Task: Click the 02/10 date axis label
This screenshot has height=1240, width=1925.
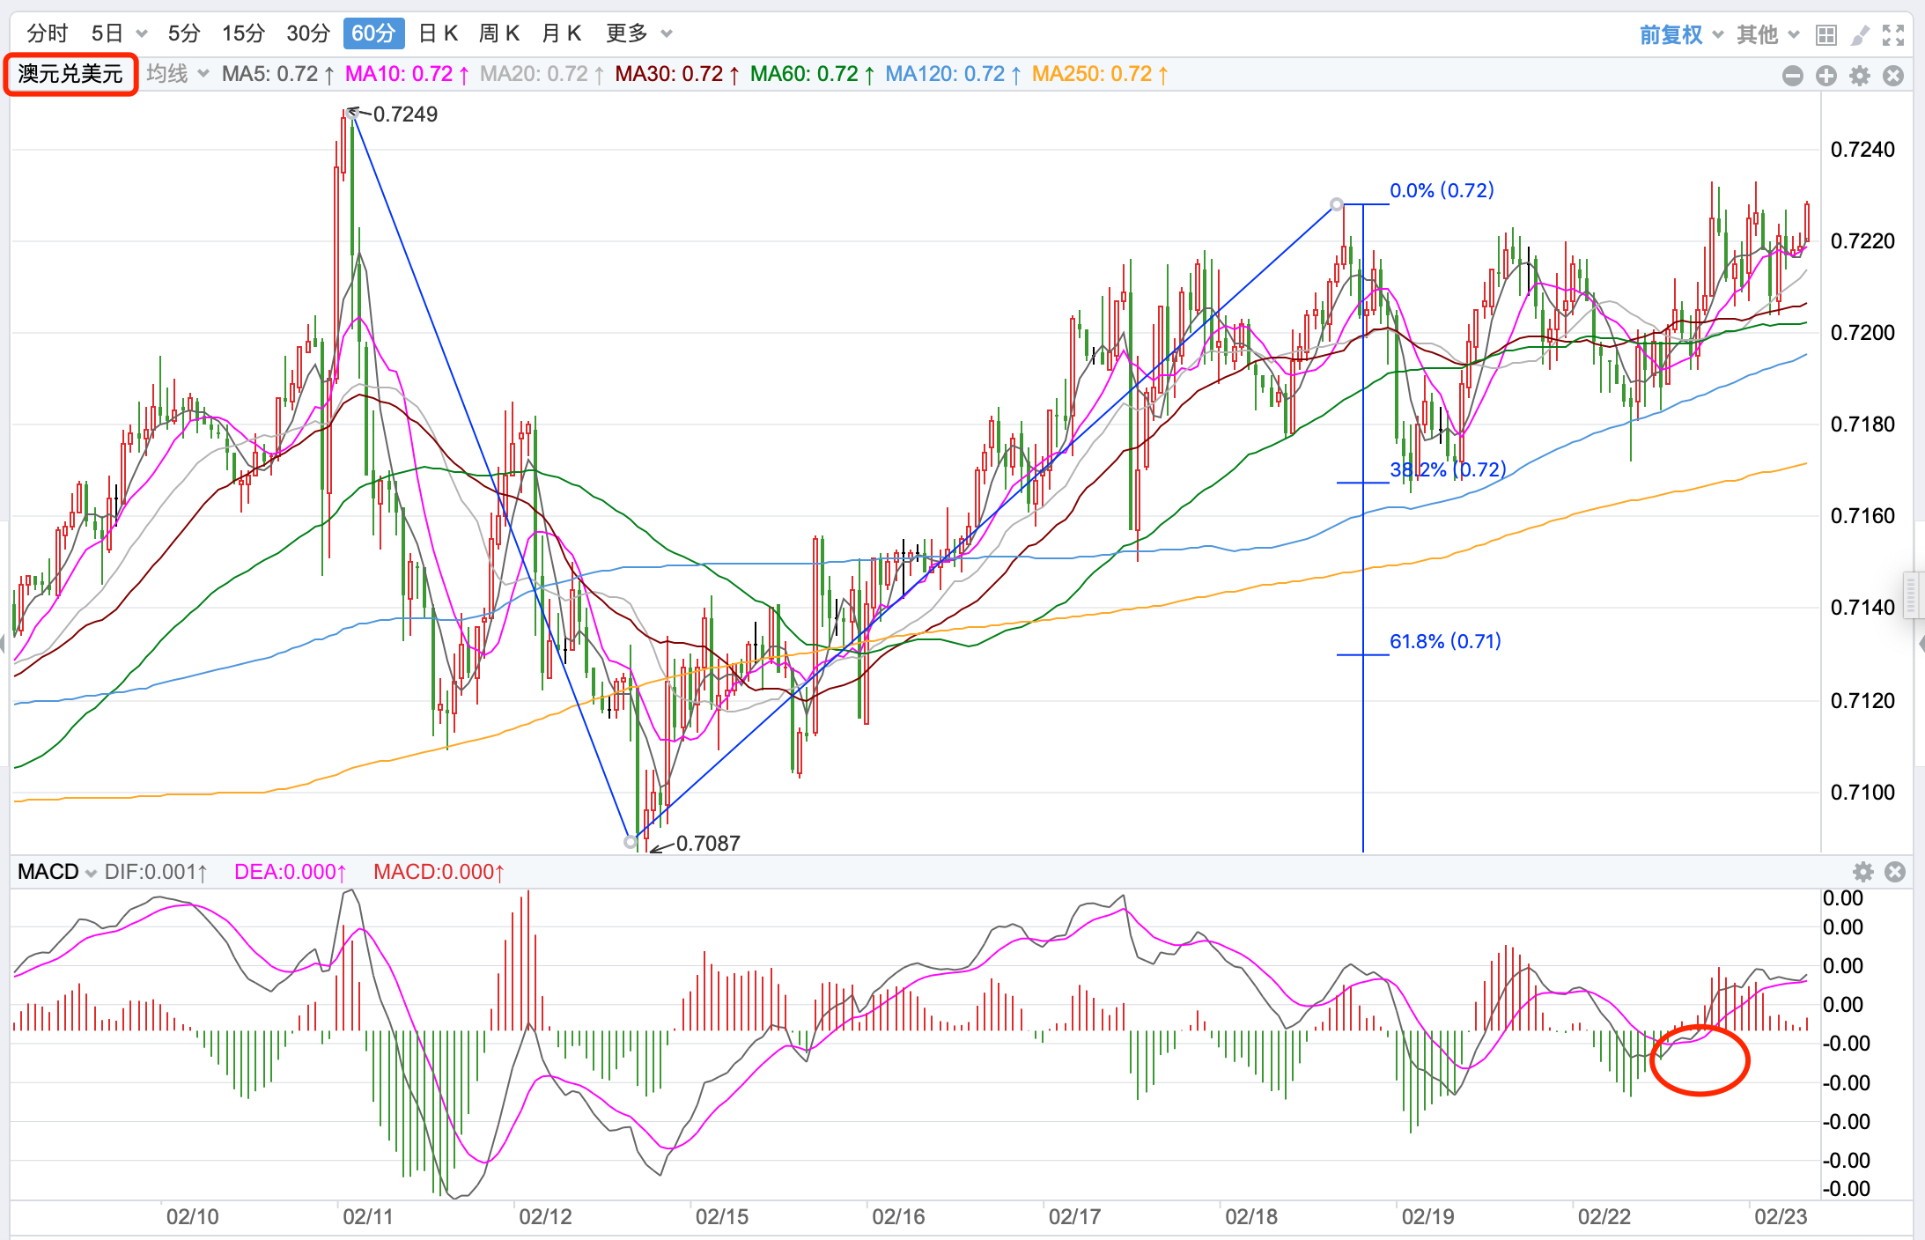Action: coord(193,1217)
